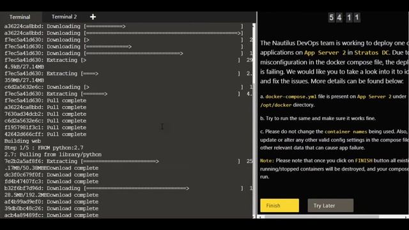Click the 'Building web' line in the terminal
Image resolution: width=409 pixels, height=230 pixels.
point(23,141)
